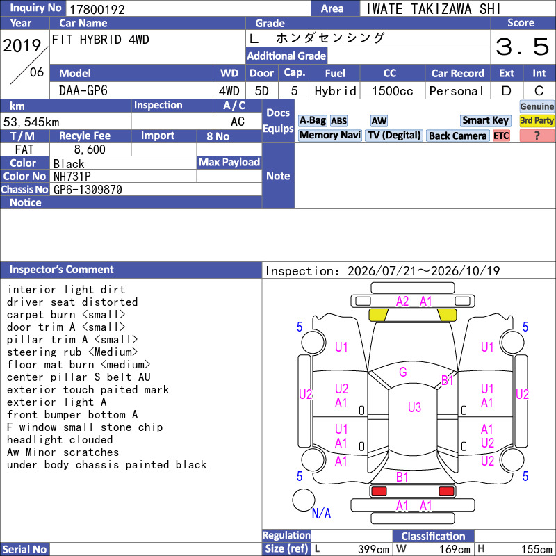Click the A-Bag equipment badge
The height and width of the screenshot is (556, 556).
(x=312, y=120)
